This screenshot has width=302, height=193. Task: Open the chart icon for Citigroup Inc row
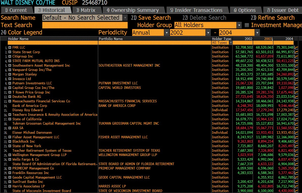[x=296, y=56]
